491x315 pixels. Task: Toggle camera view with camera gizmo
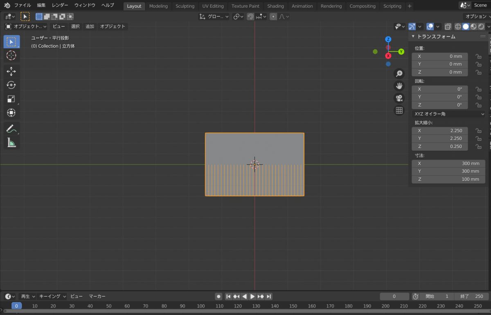pos(399,98)
